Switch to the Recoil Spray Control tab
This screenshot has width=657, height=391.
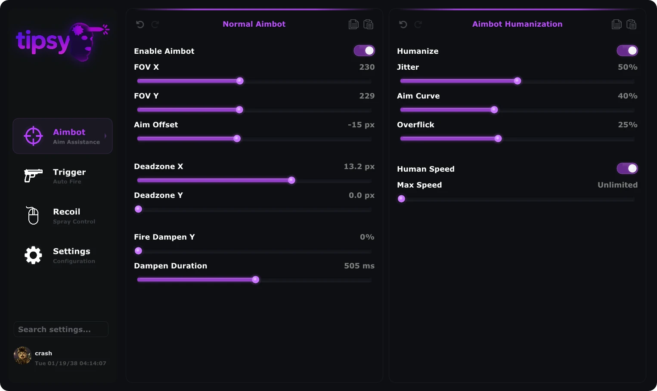coord(63,216)
